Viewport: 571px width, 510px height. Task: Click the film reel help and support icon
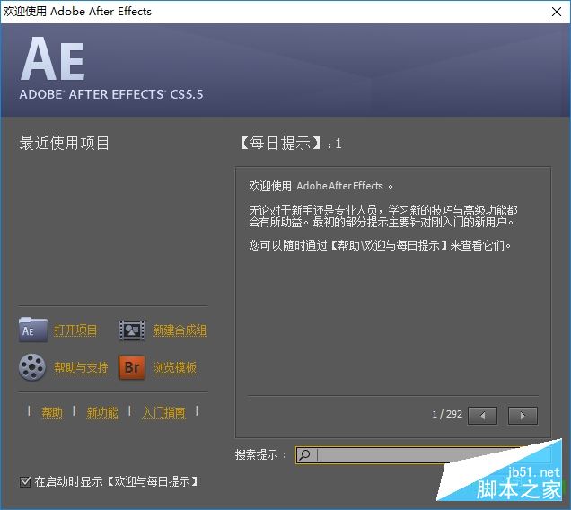[32, 367]
